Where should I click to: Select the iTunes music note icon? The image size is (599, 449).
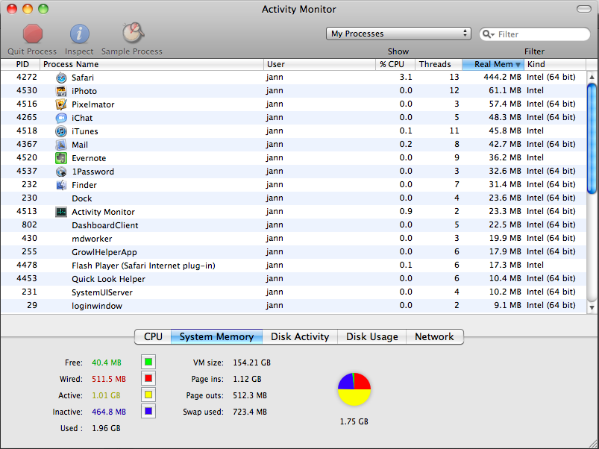61,131
